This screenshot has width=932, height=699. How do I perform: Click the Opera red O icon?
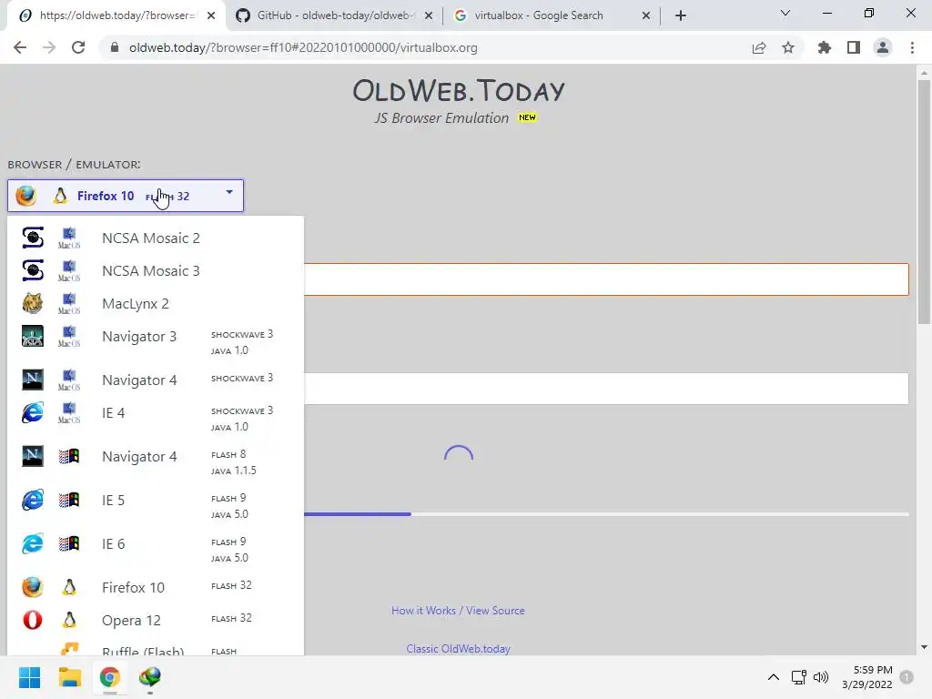click(x=33, y=620)
